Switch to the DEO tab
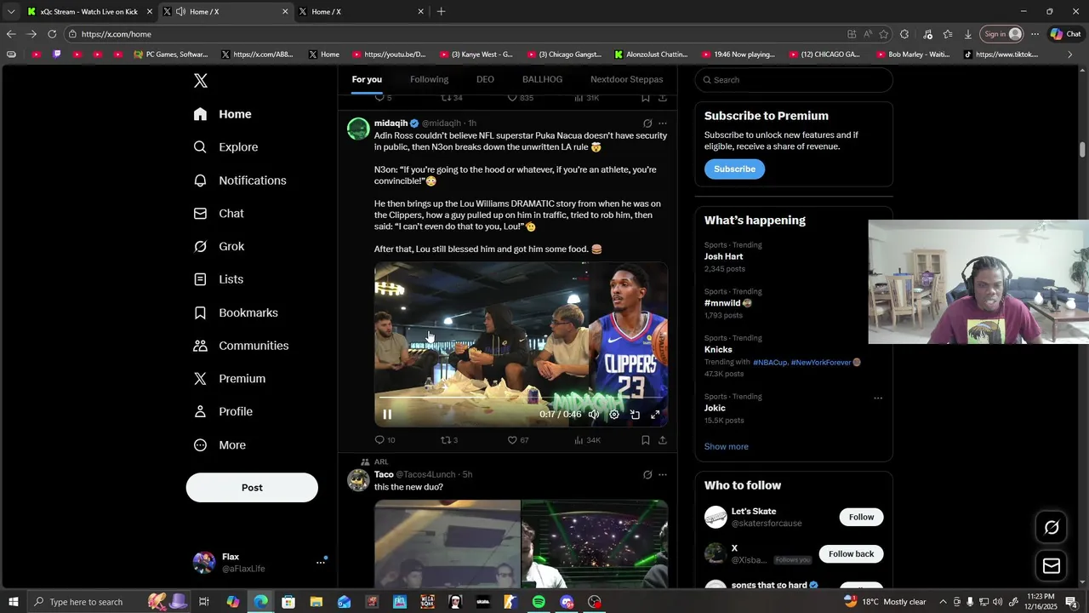Image resolution: width=1089 pixels, height=613 pixels. [485, 79]
